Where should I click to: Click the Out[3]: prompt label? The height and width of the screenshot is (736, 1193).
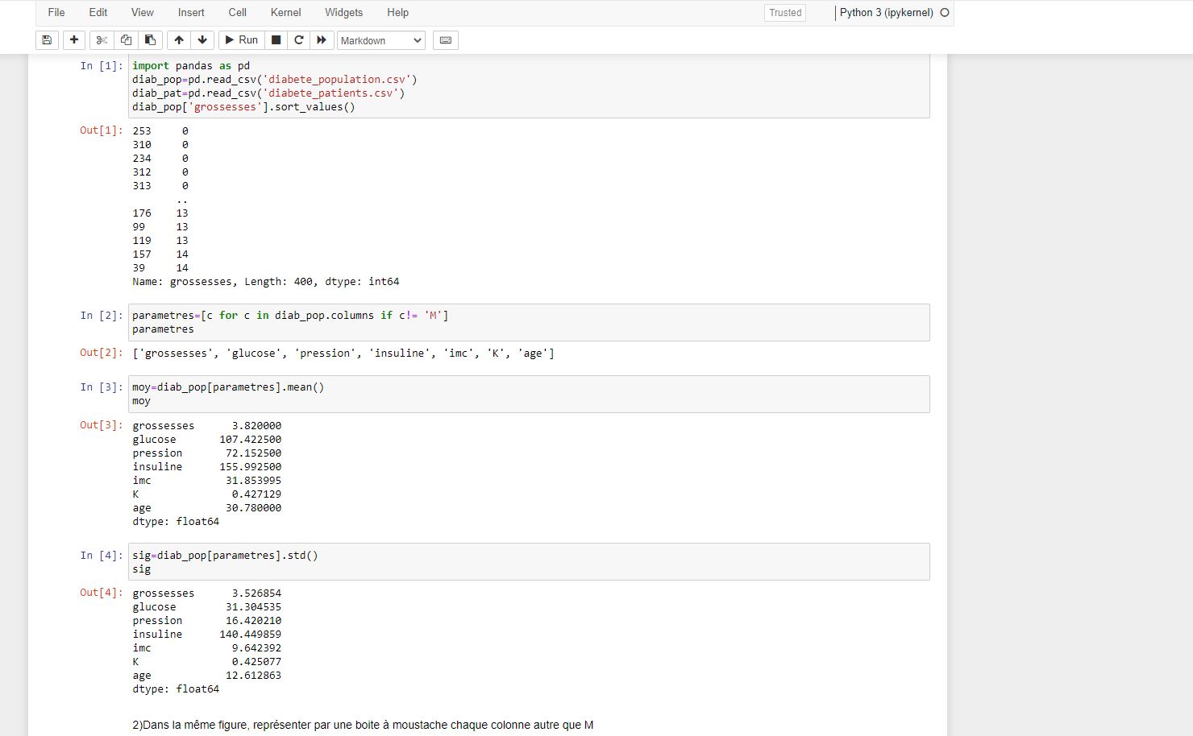[101, 425]
